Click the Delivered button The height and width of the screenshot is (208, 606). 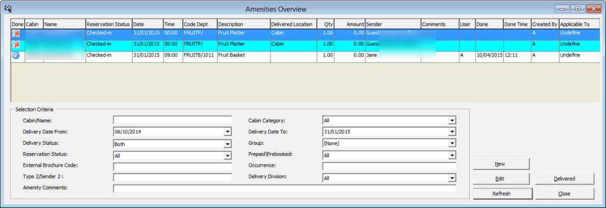pos(564,179)
